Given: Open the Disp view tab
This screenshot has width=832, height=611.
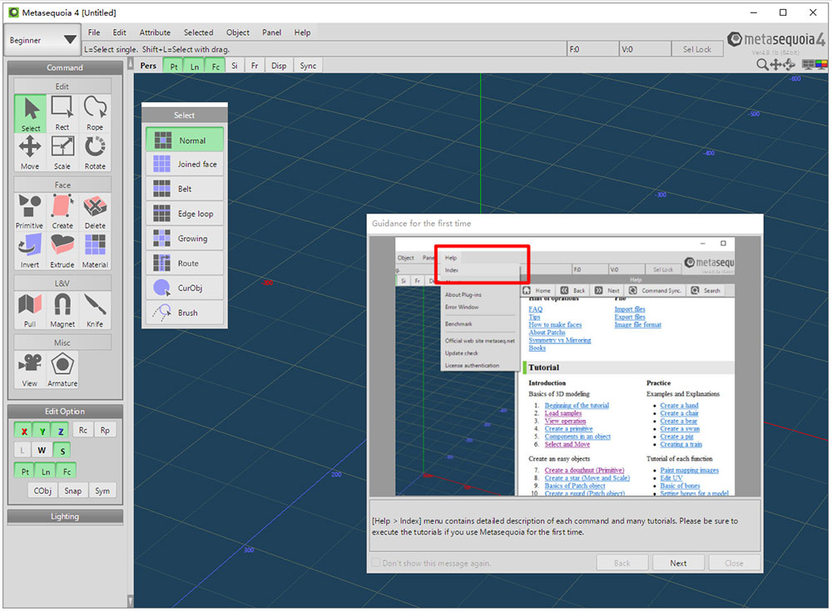Looking at the screenshot, I should pos(279,66).
